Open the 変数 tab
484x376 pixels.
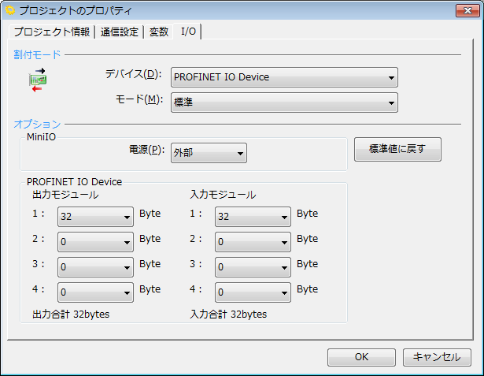pos(159,32)
